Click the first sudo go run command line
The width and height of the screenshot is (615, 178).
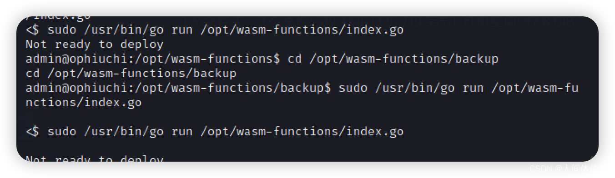[215, 30]
